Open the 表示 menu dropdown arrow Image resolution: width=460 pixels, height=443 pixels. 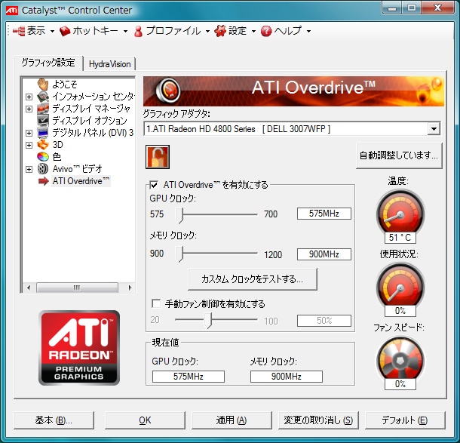(52, 31)
